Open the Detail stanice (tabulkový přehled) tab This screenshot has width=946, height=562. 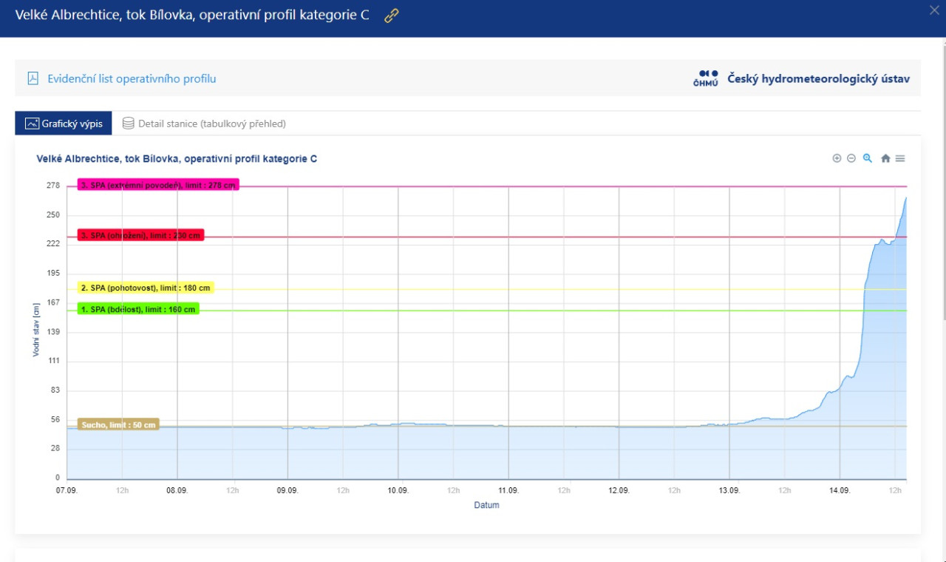(x=204, y=123)
